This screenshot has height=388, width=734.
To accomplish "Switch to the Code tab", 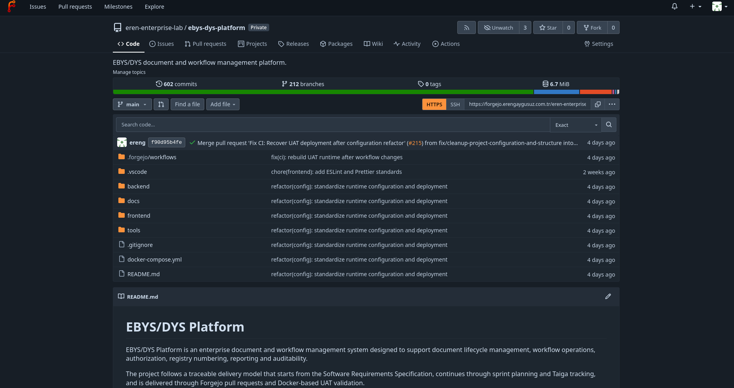I will [128, 44].
